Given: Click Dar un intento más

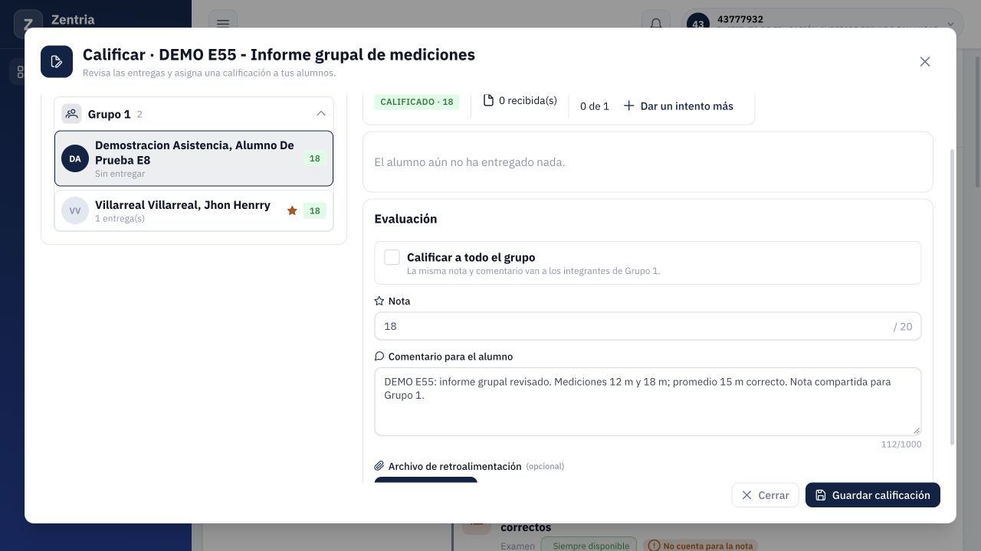Looking at the screenshot, I should pyautogui.click(x=678, y=106).
